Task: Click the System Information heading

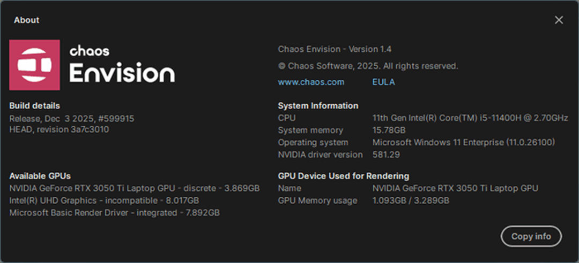Action: [318, 106]
